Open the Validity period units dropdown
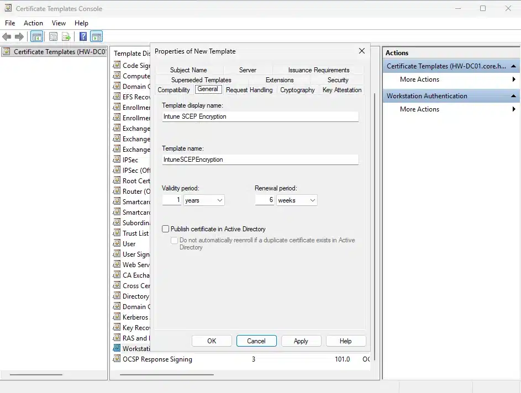The height and width of the screenshot is (393, 521). tap(204, 200)
